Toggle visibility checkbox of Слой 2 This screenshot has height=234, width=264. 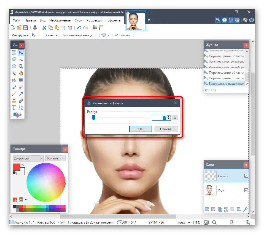[x=246, y=176]
